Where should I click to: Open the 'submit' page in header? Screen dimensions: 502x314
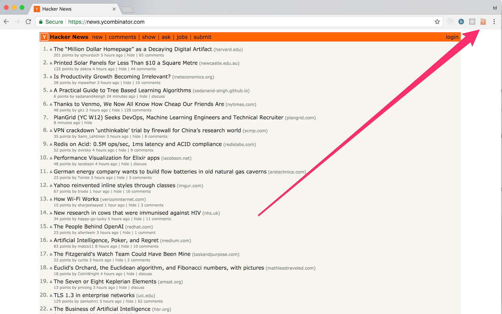click(x=202, y=37)
